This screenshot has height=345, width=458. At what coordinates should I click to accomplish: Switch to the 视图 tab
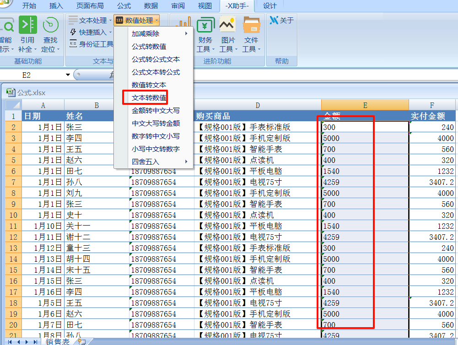click(205, 5)
